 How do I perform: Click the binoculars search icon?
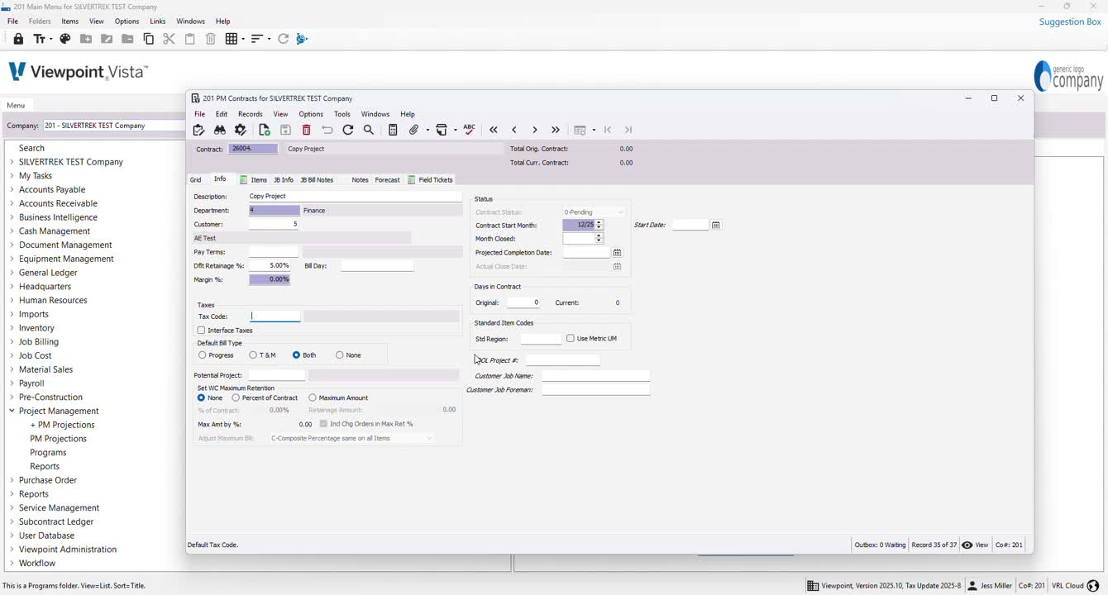pos(220,130)
